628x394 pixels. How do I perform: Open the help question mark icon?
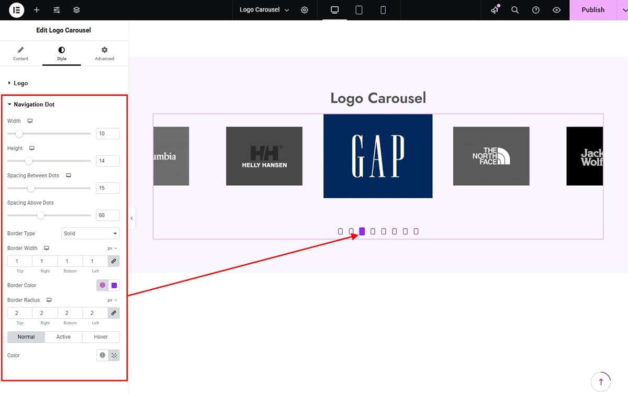pos(536,10)
